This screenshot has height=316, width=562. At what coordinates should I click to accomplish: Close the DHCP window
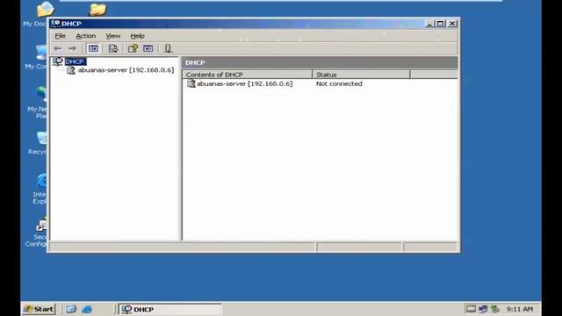pyautogui.click(x=452, y=24)
